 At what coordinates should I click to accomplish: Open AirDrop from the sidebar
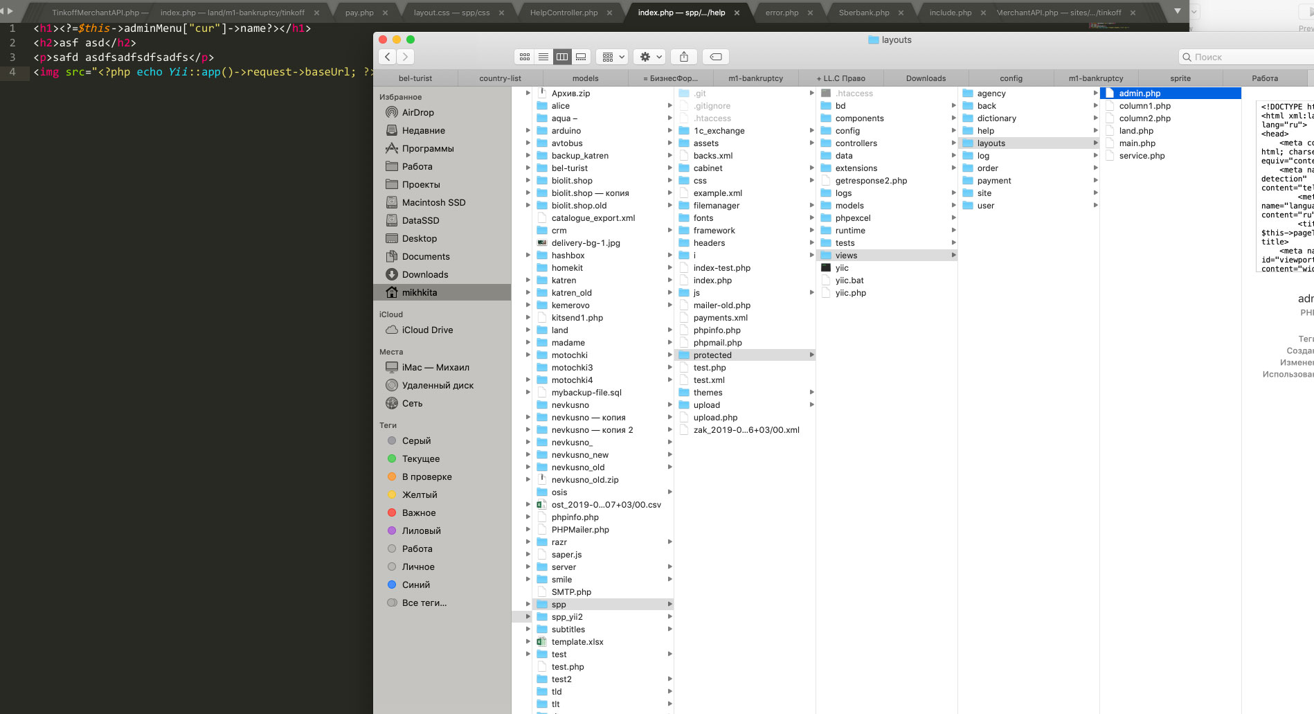(x=417, y=112)
